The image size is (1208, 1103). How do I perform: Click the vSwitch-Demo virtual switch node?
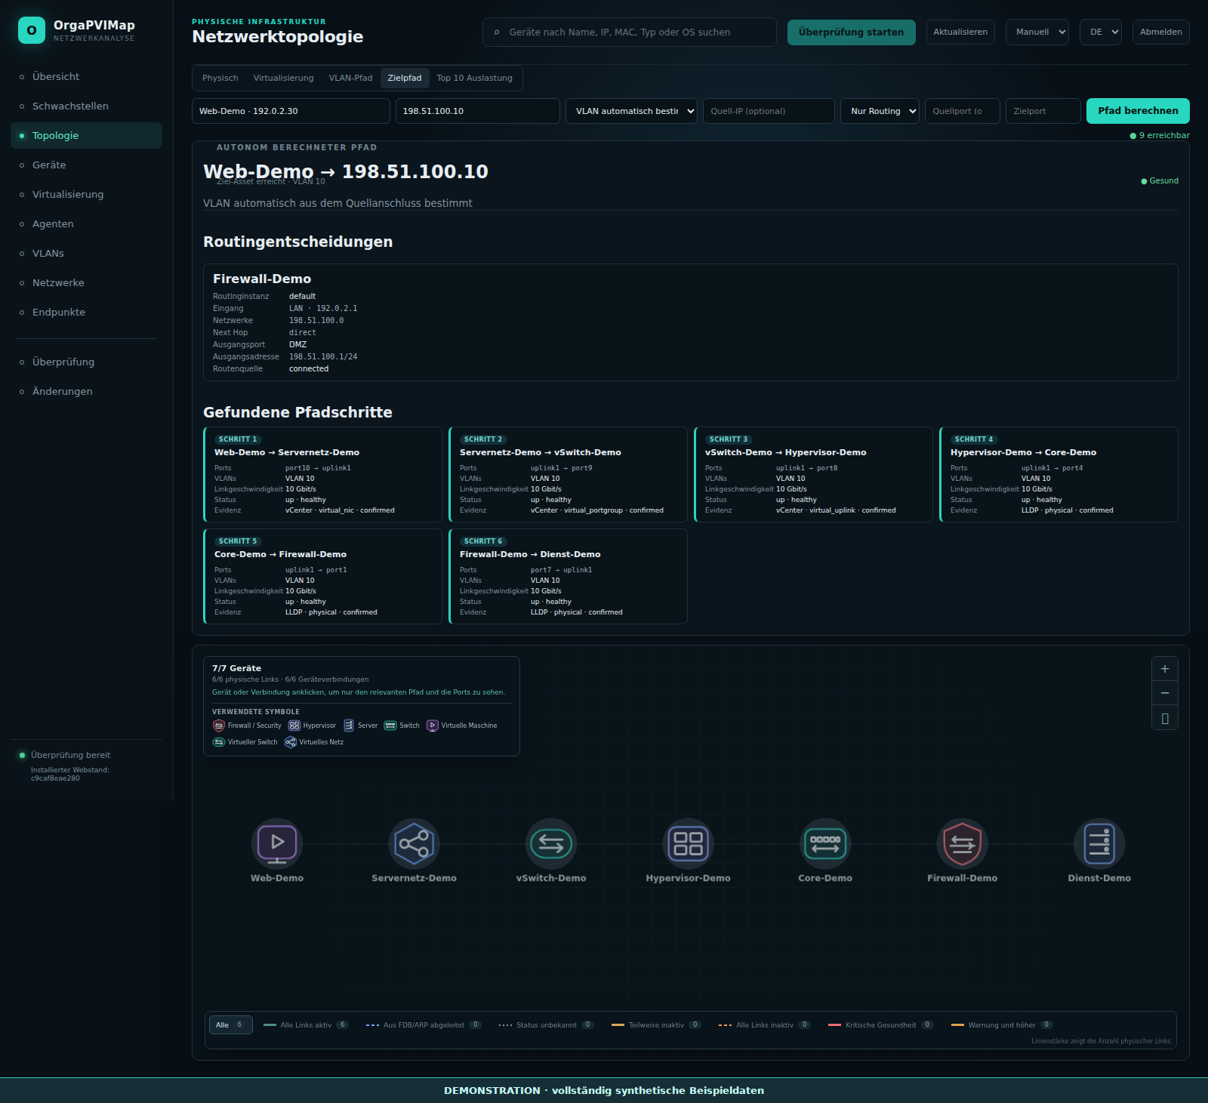551,843
